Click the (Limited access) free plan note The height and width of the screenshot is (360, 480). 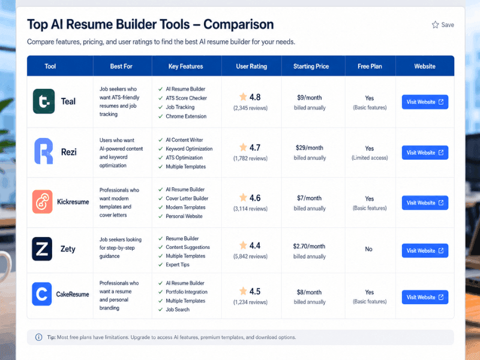(370, 158)
